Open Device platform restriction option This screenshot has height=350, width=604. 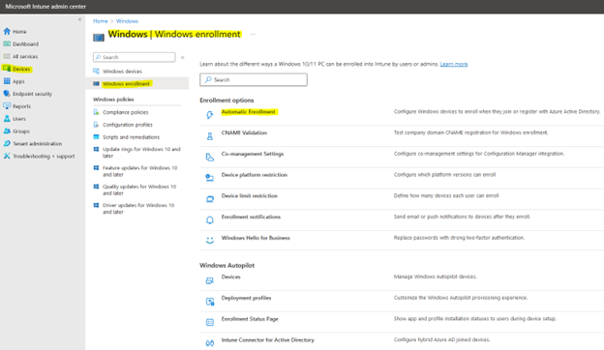(255, 175)
